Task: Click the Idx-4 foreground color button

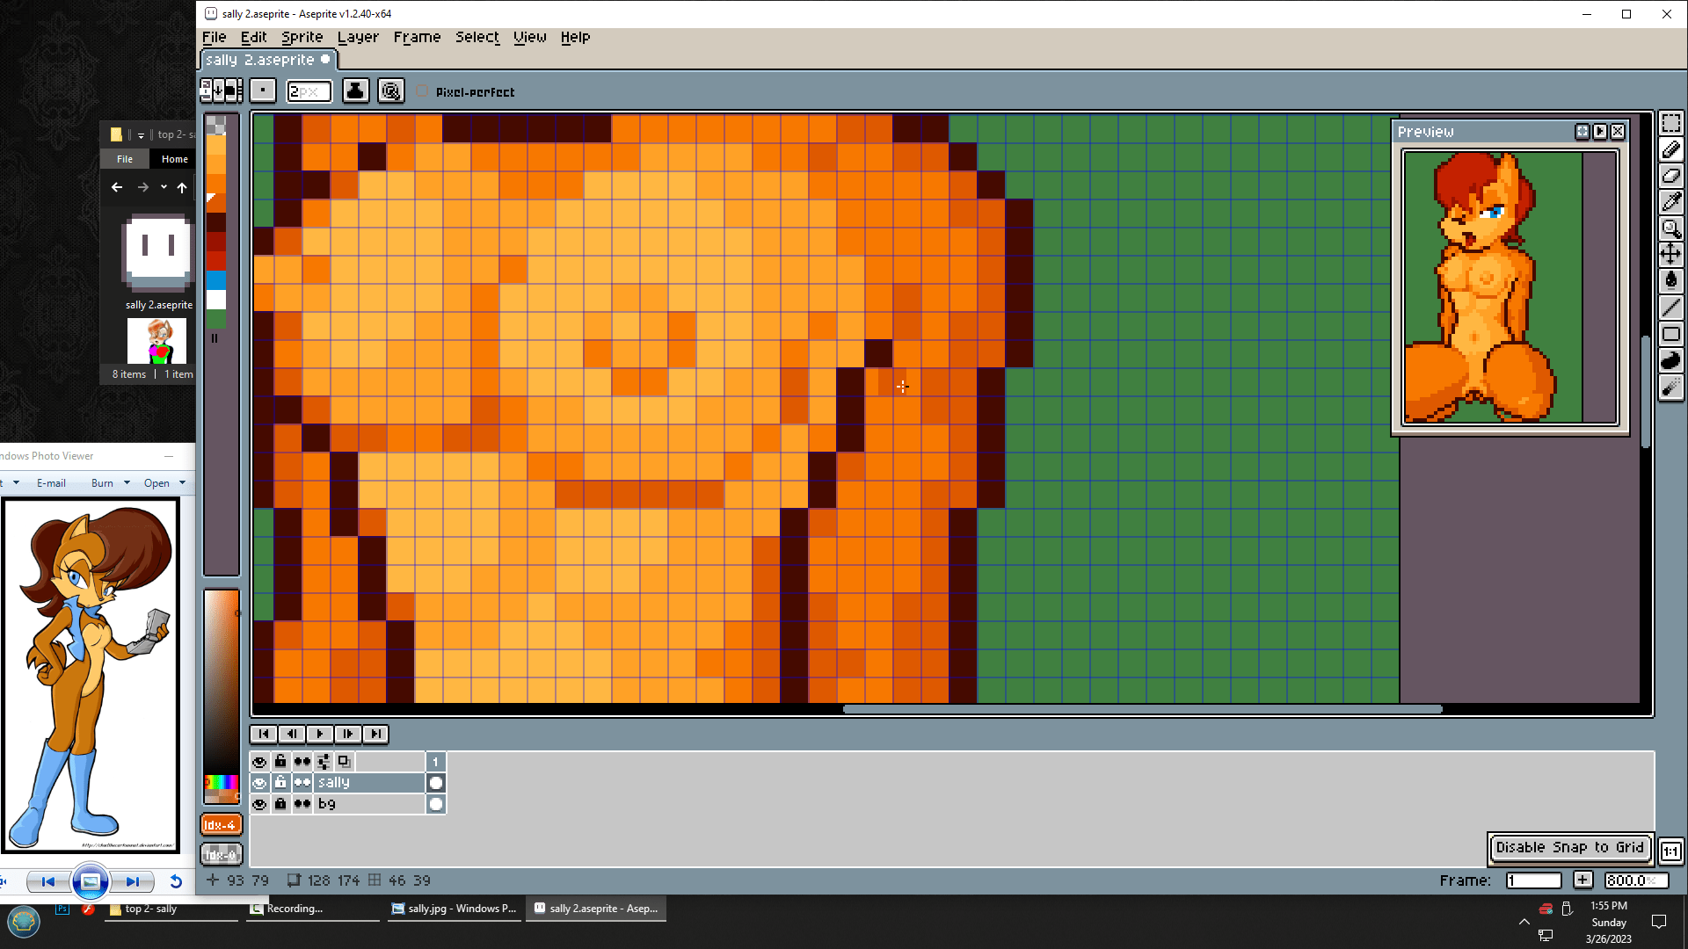Action: point(220,825)
